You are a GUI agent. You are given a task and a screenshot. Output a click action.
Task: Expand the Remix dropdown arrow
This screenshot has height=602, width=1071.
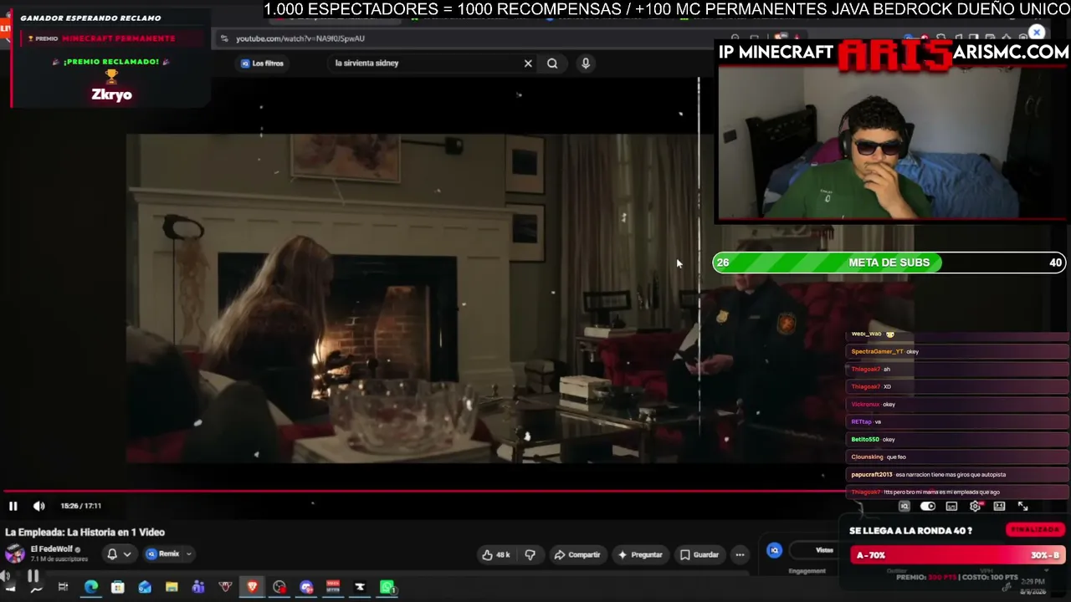(189, 554)
